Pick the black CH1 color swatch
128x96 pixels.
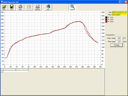[106, 17]
